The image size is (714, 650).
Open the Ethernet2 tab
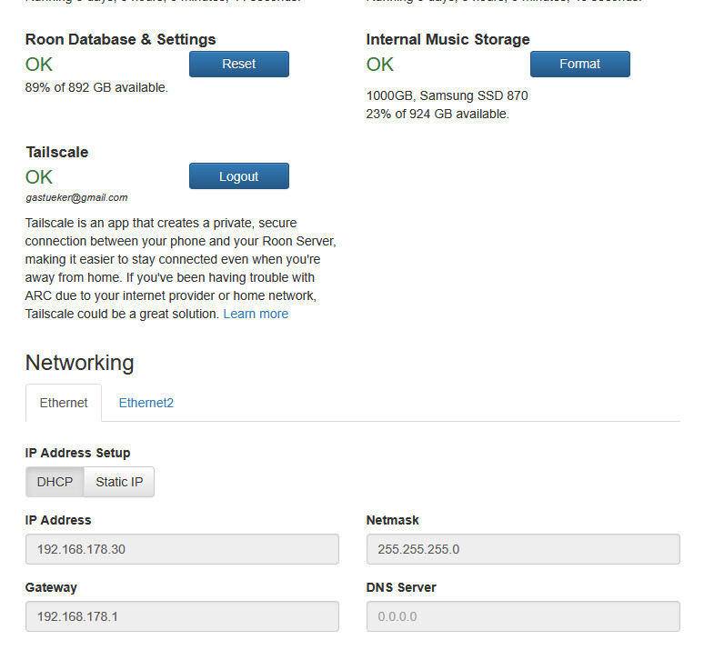146,403
